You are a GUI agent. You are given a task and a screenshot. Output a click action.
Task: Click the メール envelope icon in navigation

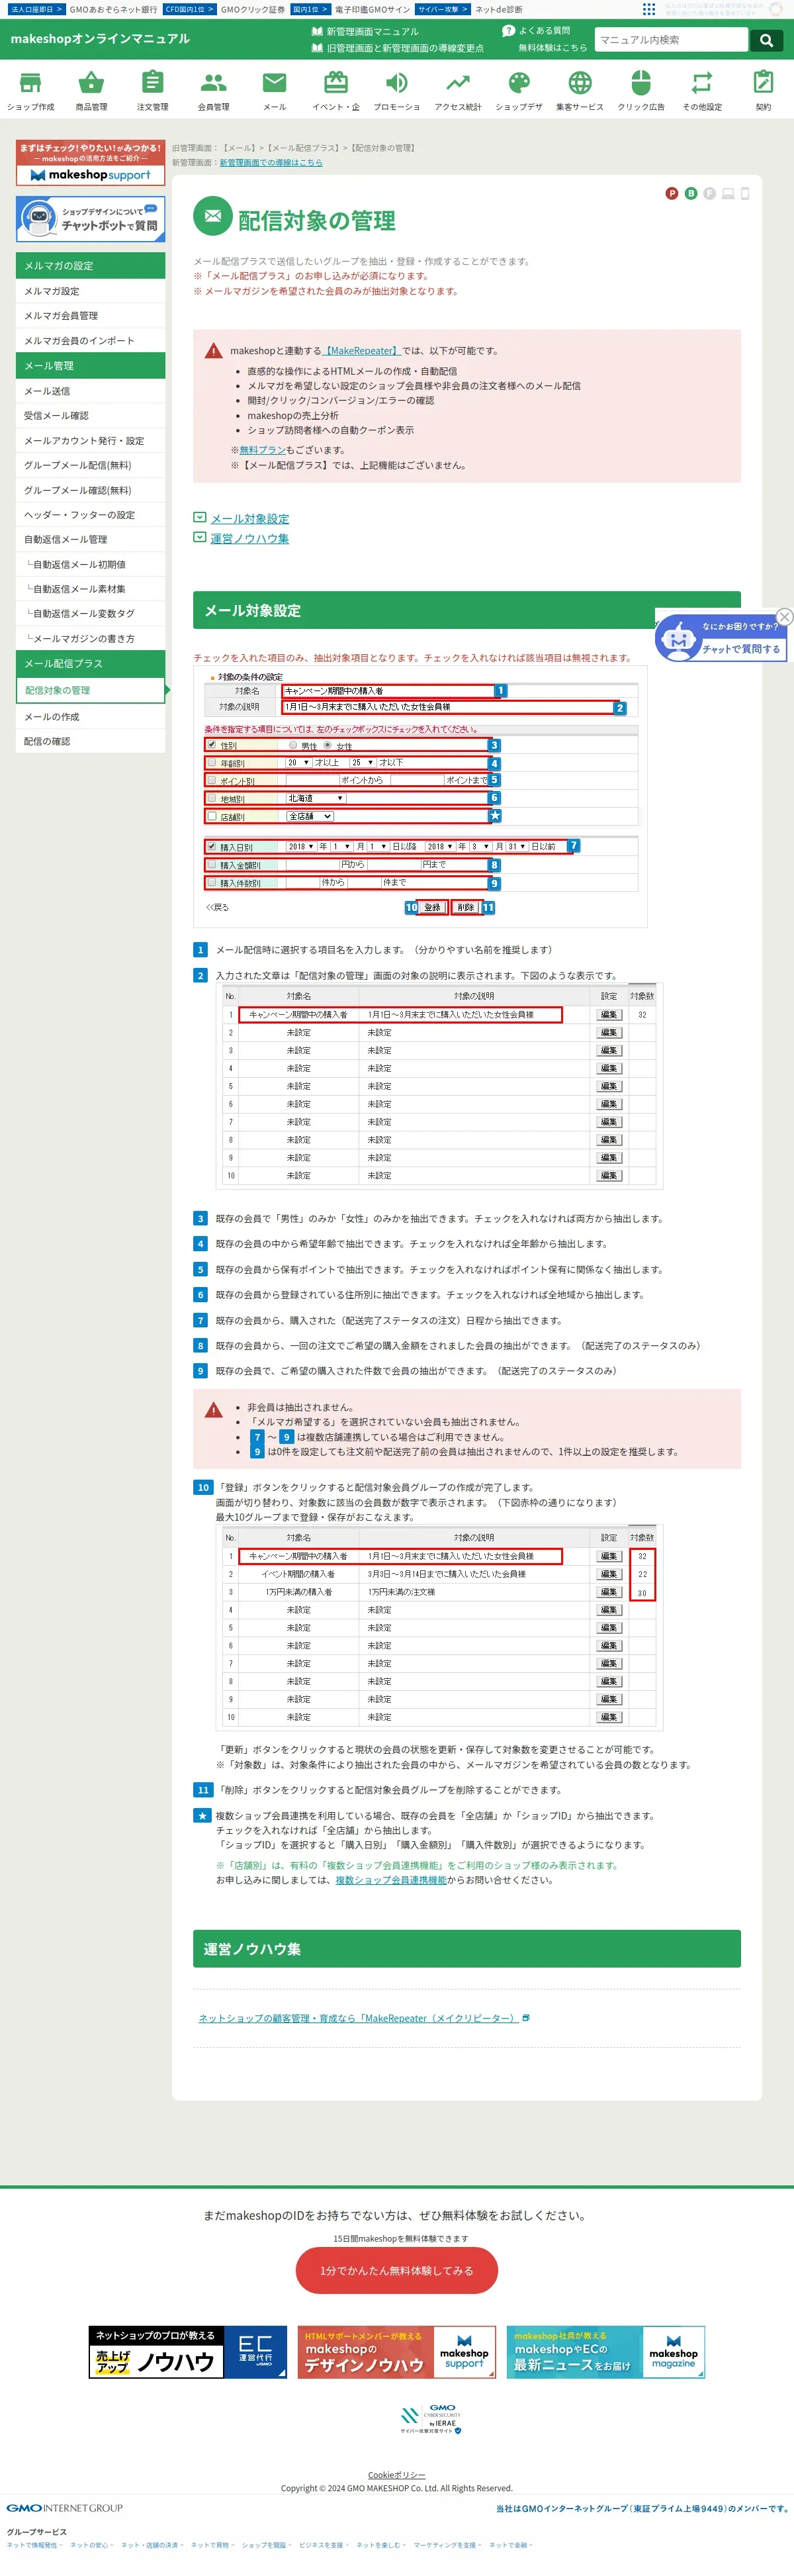tap(274, 82)
